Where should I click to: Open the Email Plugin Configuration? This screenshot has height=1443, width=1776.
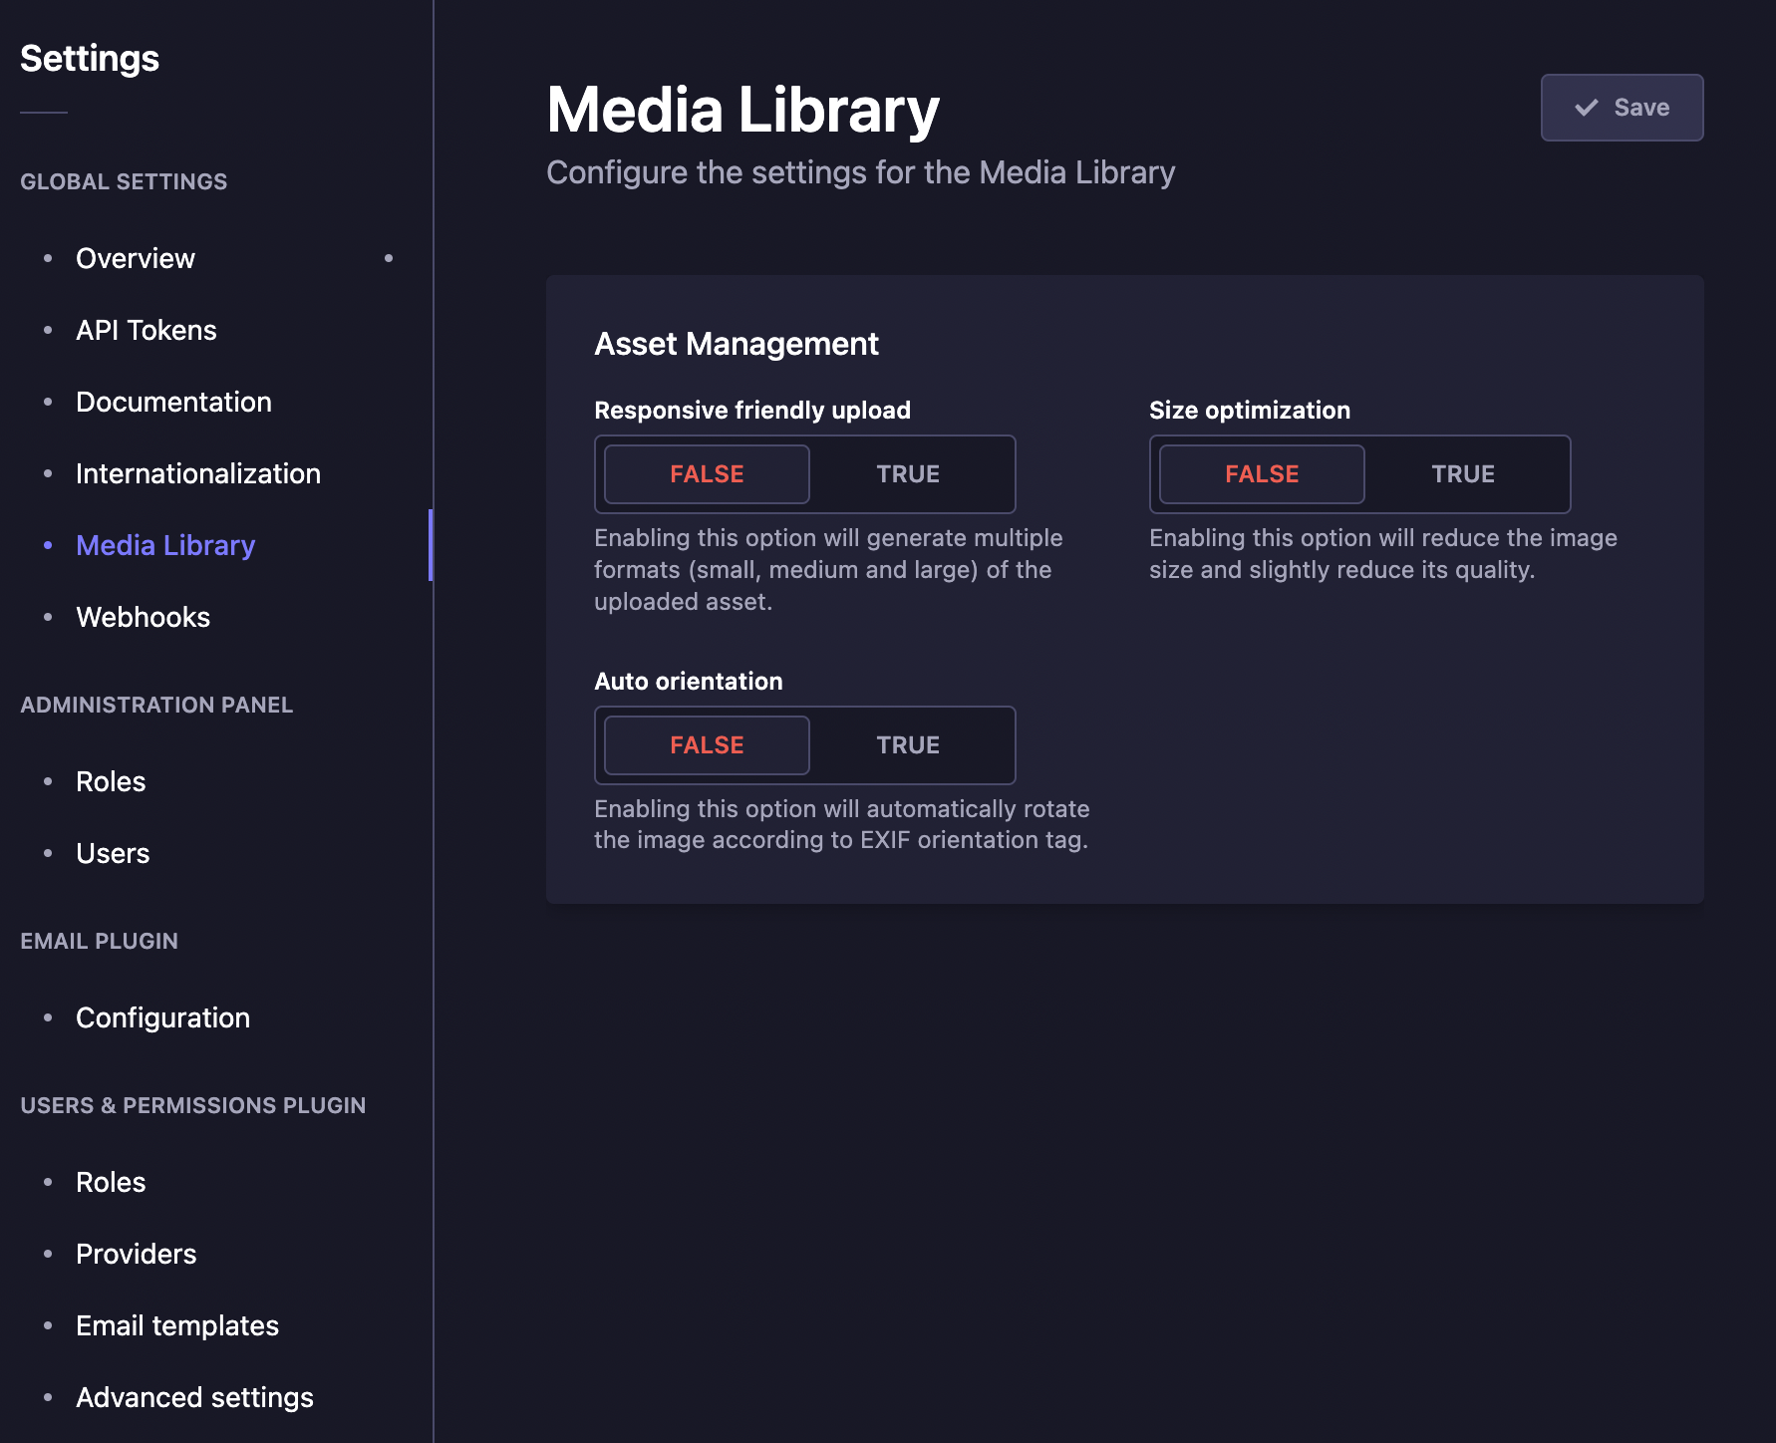162,1017
